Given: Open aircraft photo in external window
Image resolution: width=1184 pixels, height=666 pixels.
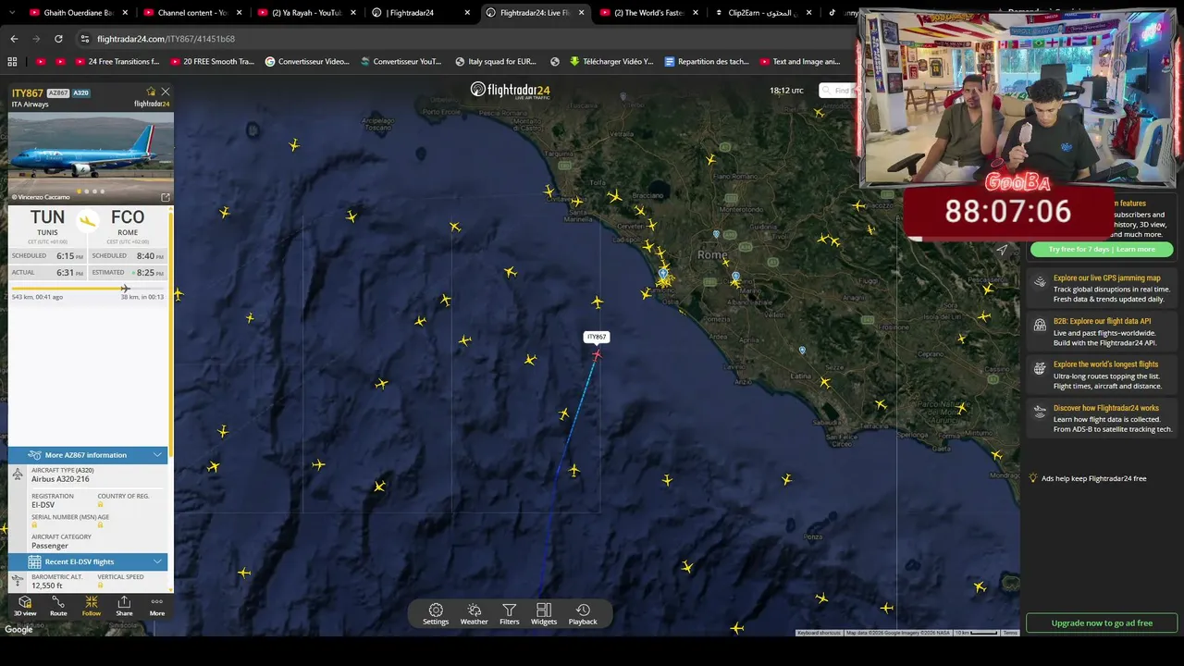Looking at the screenshot, I should [166, 197].
